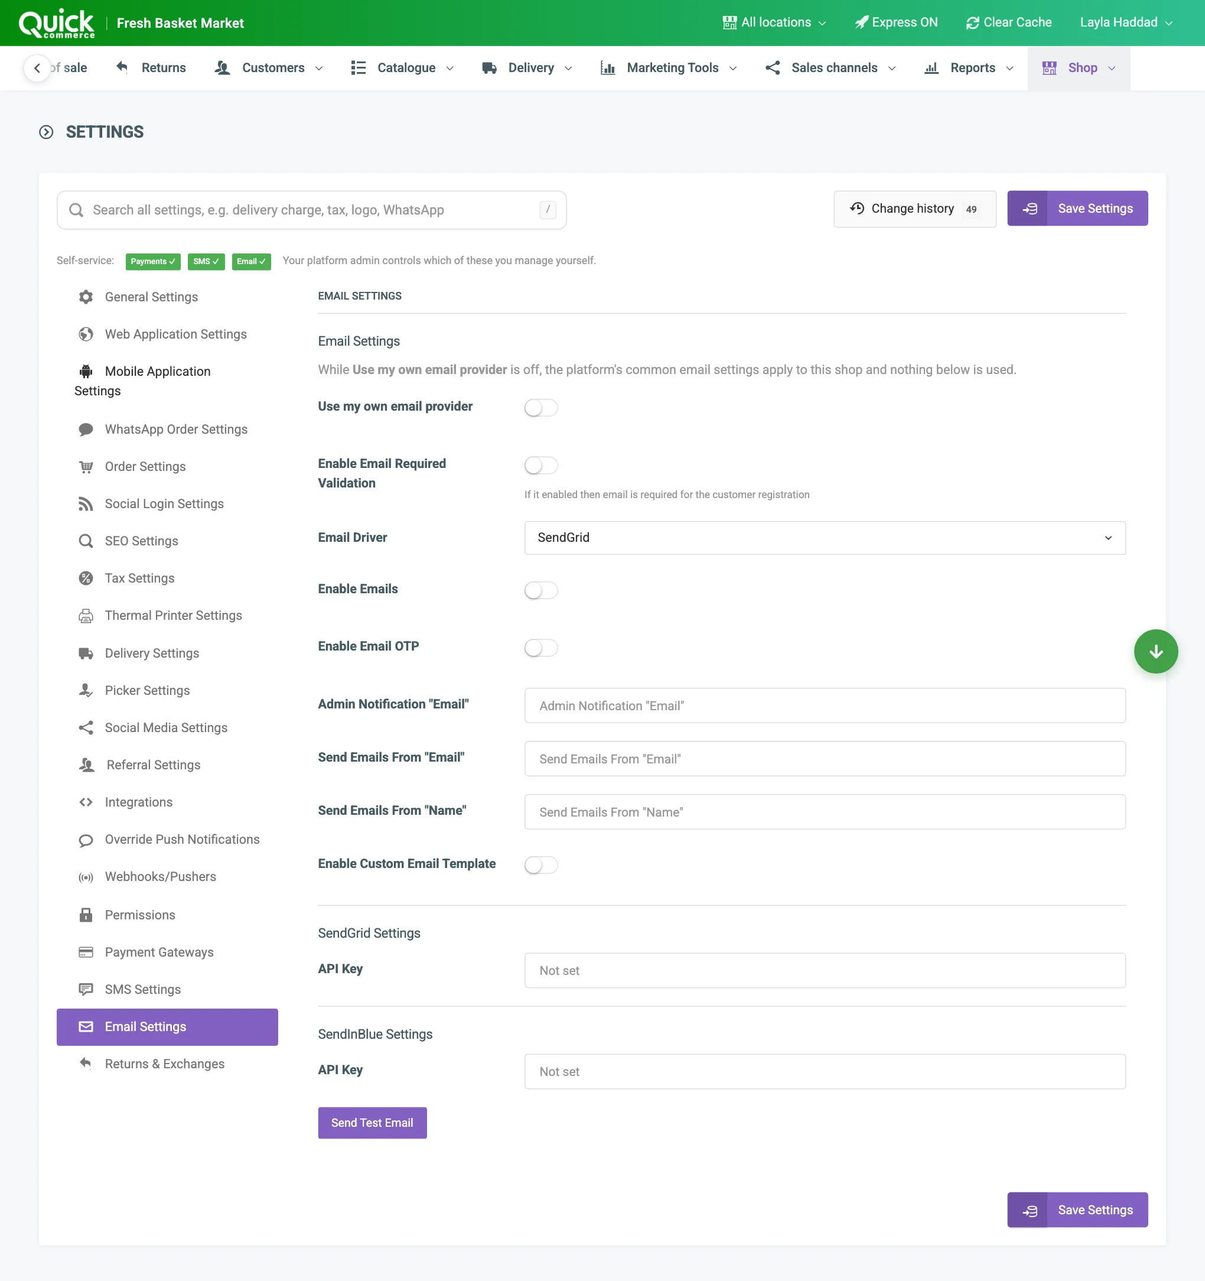The width and height of the screenshot is (1205, 1281).
Task: Click the chat bubble icon for WhatsApp Order Settings
Action: (86, 430)
